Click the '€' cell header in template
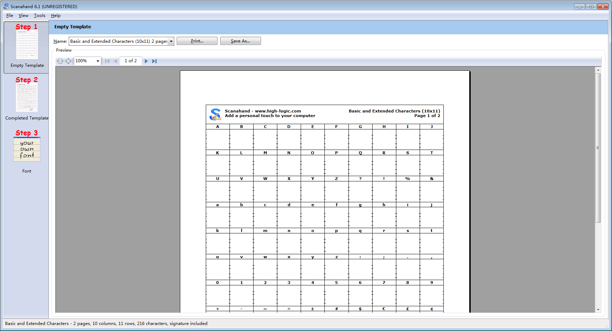612x331 pixels. coord(384,309)
